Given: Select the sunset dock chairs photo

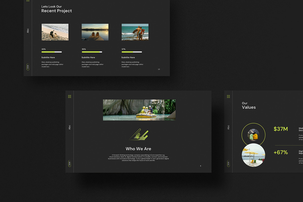Looking at the screenshot, I should 95,32.
